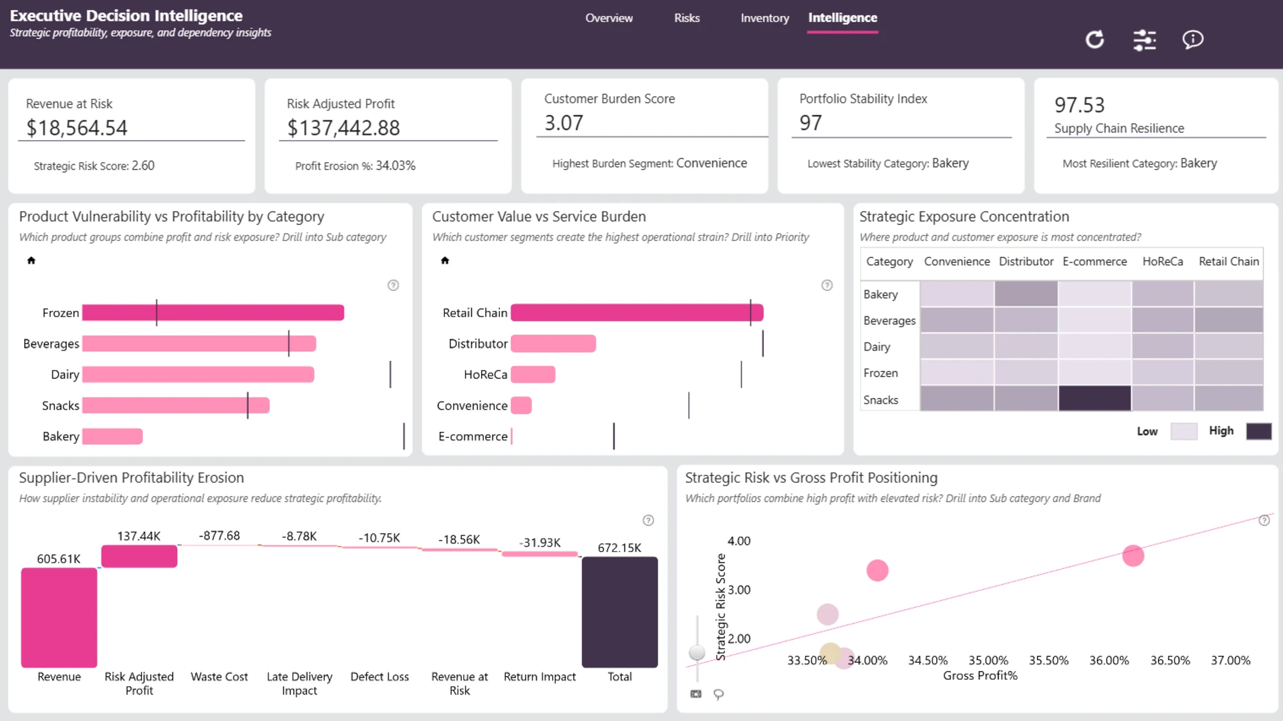Sort matrix by the Retail Chain column header
This screenshot has height=721, width=1283.
[x=1229, y=262]
